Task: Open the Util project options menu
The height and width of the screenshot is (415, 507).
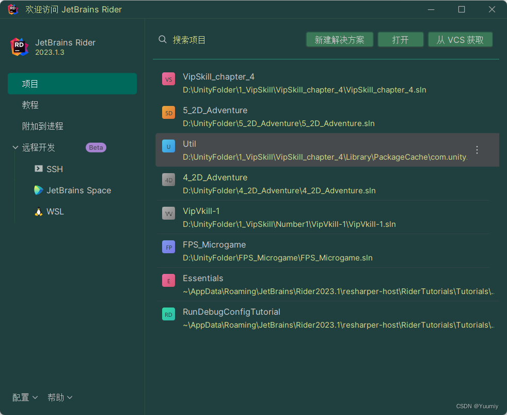Action: 477,150
